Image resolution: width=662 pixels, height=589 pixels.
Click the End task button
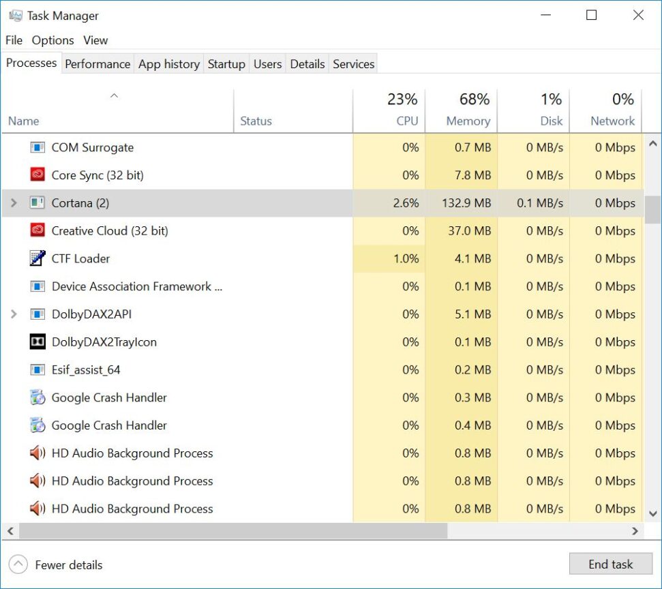coord(611,564)
